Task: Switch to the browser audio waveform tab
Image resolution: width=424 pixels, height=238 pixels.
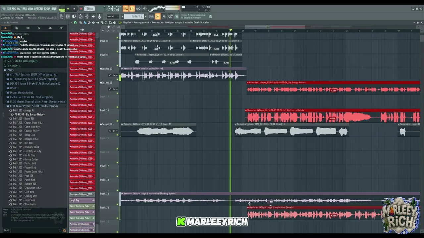Action: [5, 28]
